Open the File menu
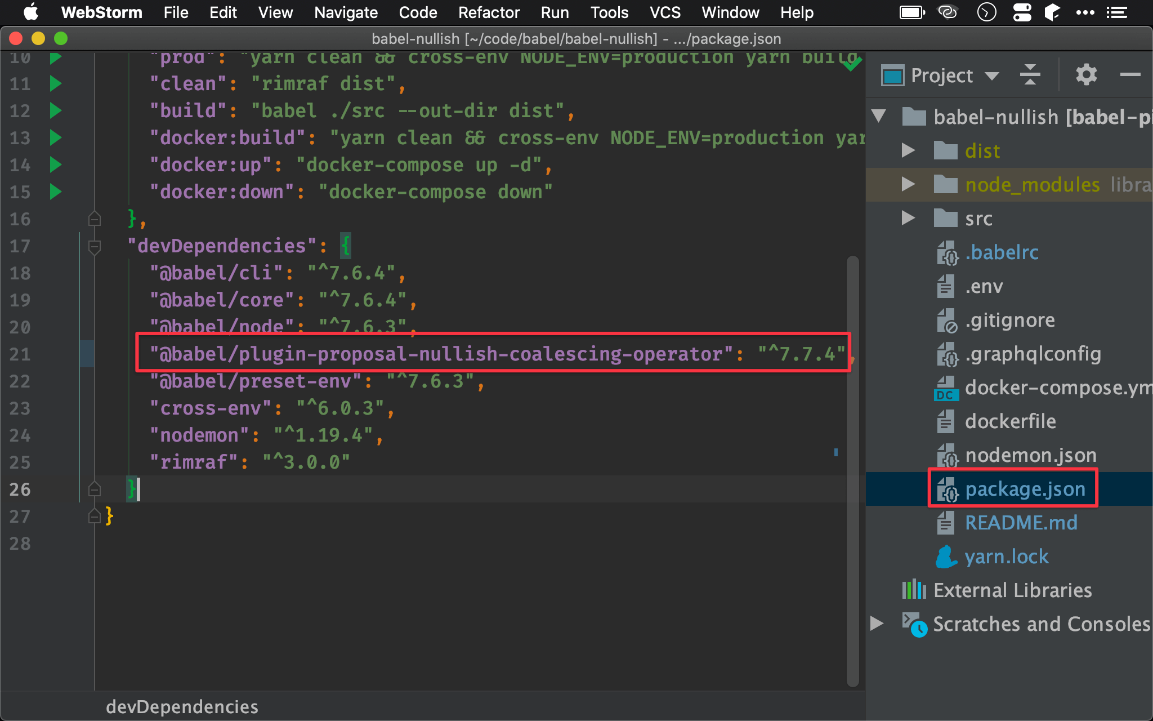 173,12
